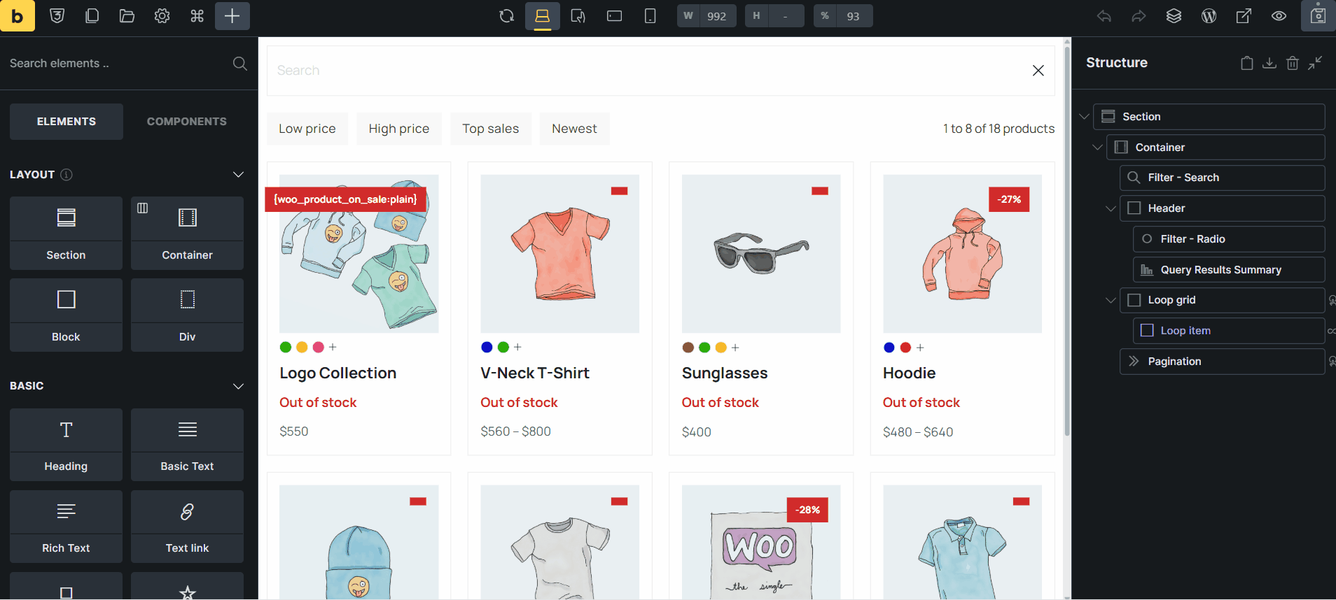Click the Layout info circle icon
The height and width of the screenshot is (600, 1336).
click(x=67, y=175)
